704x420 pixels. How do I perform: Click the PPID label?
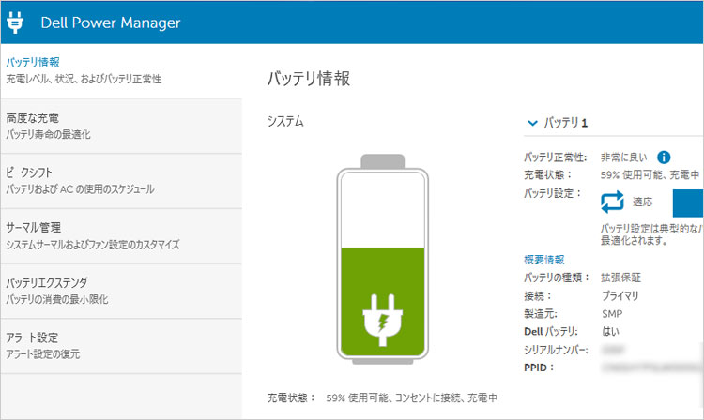[539, 367]
